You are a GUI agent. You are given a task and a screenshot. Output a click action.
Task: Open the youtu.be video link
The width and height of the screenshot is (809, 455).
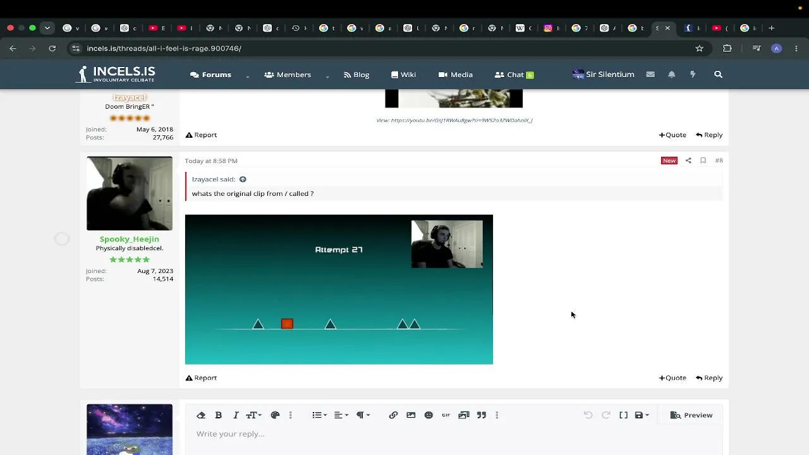pyautogui.click(x=462, y=120)
